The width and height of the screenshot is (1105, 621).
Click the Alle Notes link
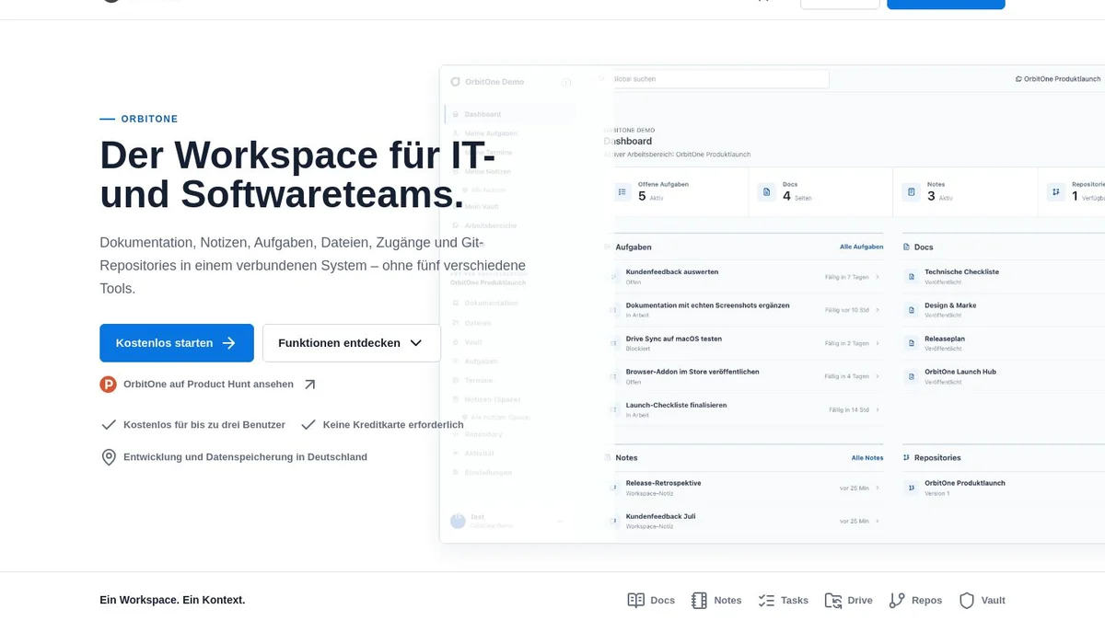click(x=867, y=457)
